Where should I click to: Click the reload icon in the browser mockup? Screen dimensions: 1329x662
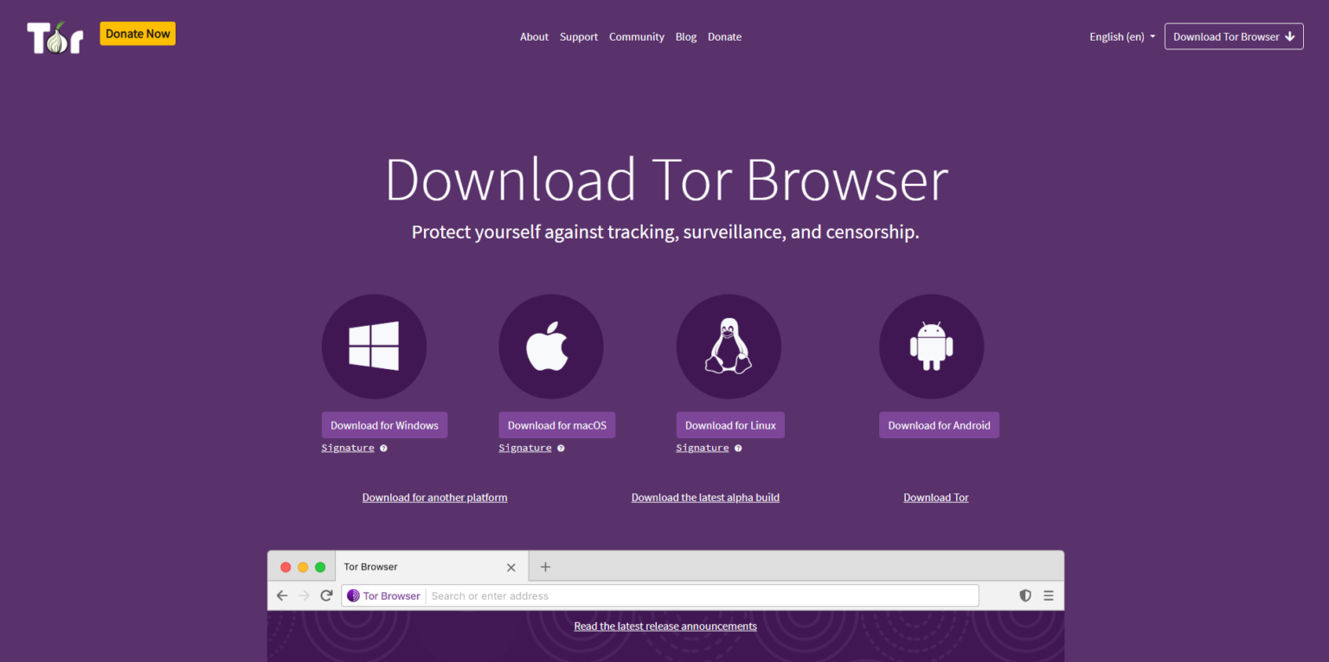coord(326,595)
